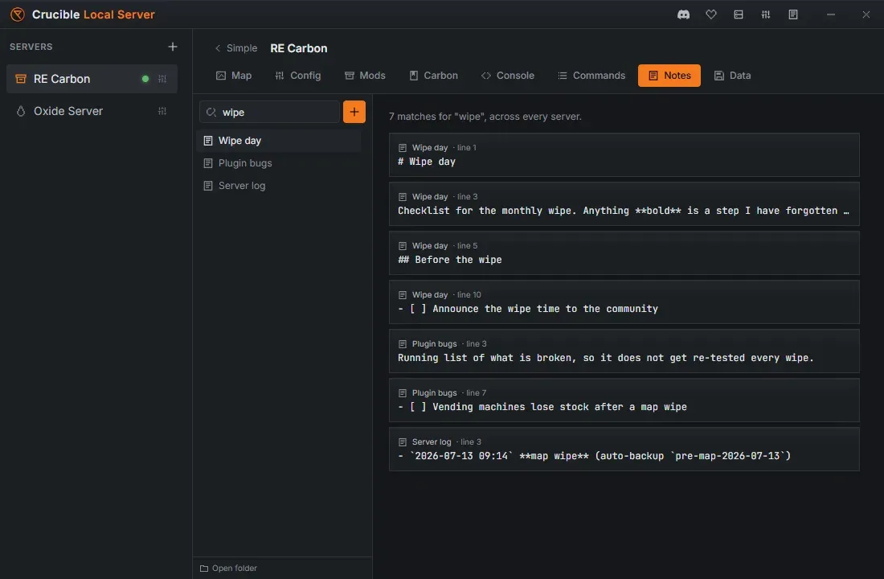884x579 pixels.
Task: Click the document icon in title bar
Action: click(x=792, y=14)
